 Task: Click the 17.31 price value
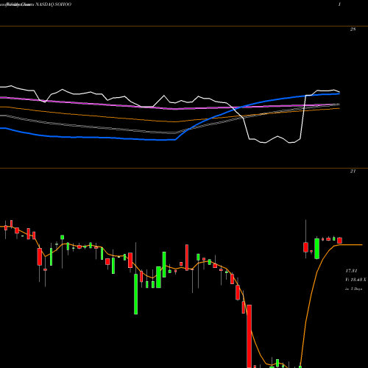pyautogui.click(x=351, y=271)
